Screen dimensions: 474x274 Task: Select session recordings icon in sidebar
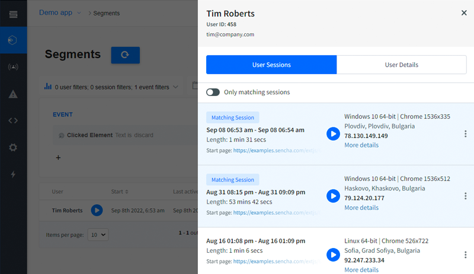(12, 40)
